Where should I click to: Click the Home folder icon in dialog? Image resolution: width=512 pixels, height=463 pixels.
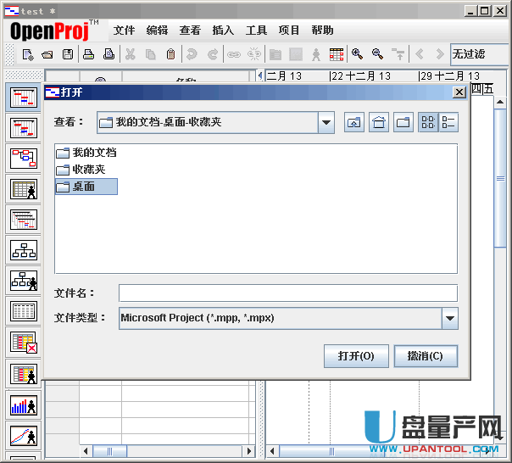379,122
